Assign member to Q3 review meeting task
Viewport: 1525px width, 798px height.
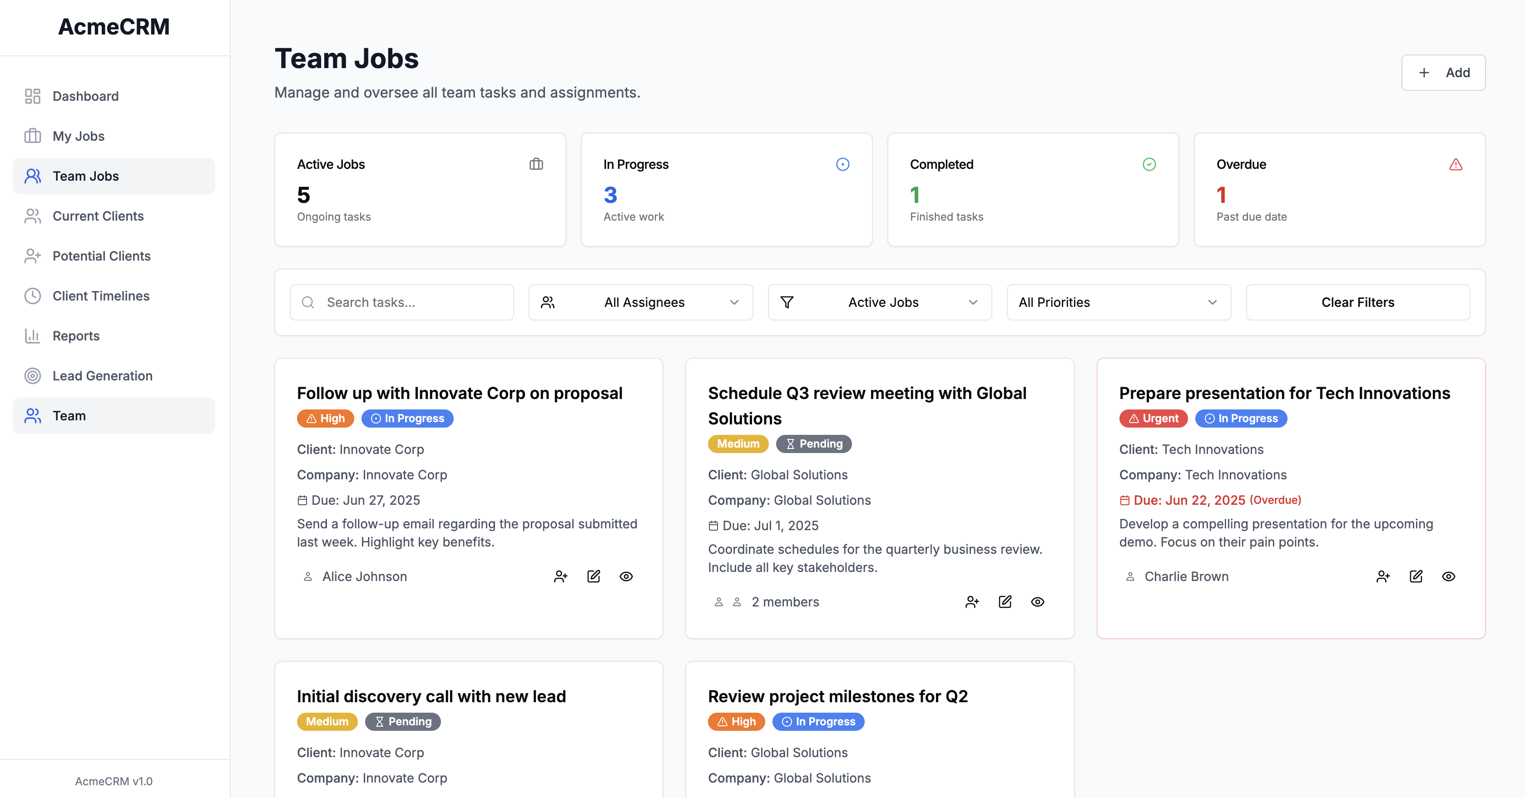coord(972,601)
